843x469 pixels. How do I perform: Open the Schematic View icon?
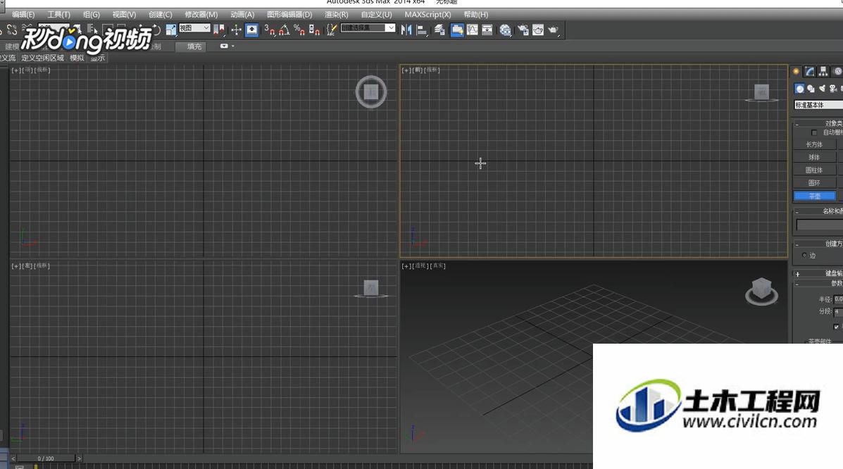tap(487, 30)
